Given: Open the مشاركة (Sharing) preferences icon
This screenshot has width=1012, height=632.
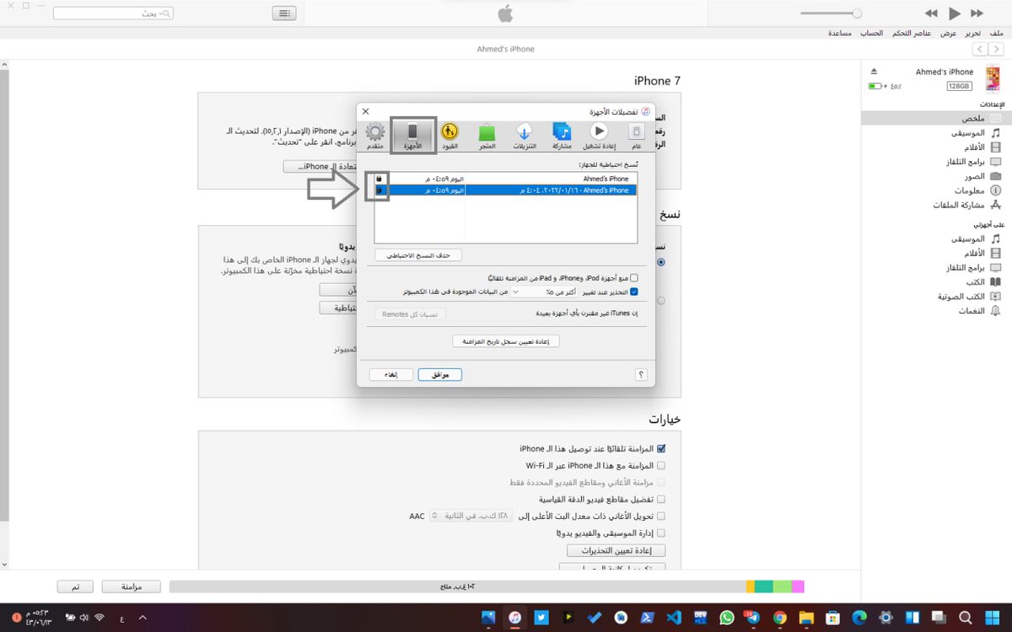Looking at the screenshot, I should [562, 135].
